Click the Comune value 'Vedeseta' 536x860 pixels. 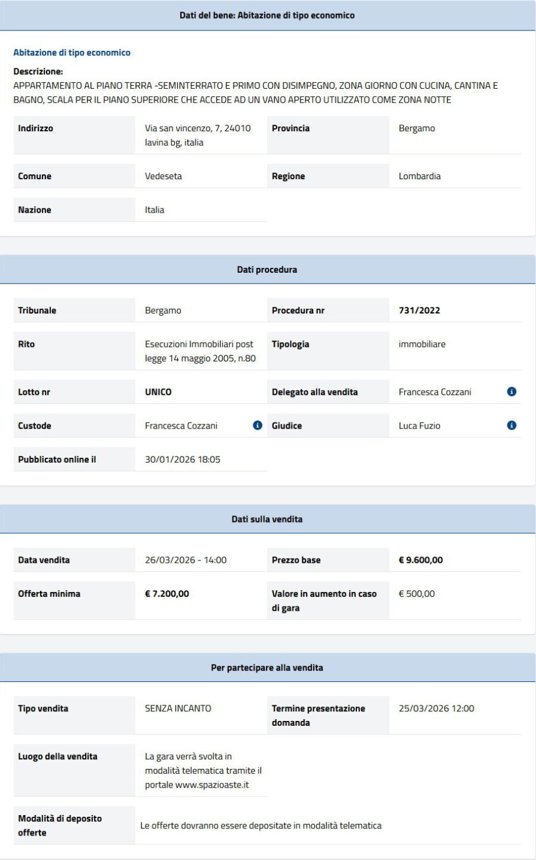(163, 176)
